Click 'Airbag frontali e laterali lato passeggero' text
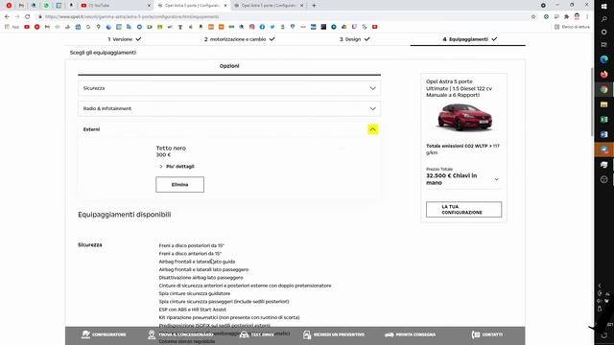Image resolution: width=614 pixels, height=345 pixels. (x=203, y=270)
